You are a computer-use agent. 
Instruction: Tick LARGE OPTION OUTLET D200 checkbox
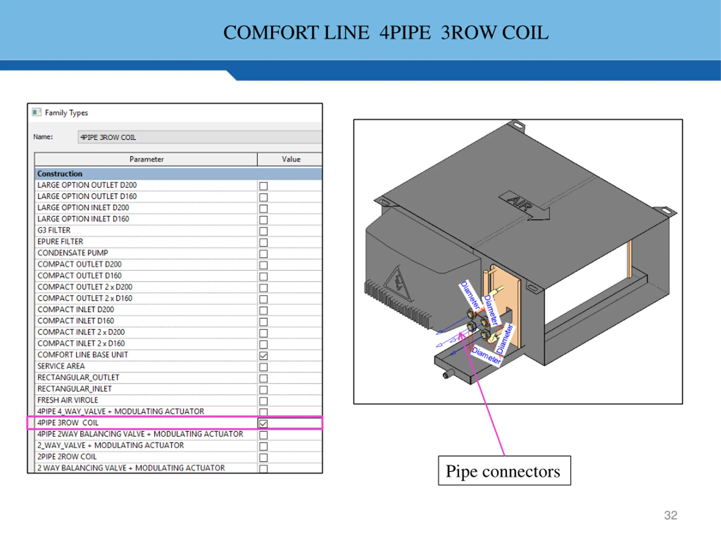263,186
